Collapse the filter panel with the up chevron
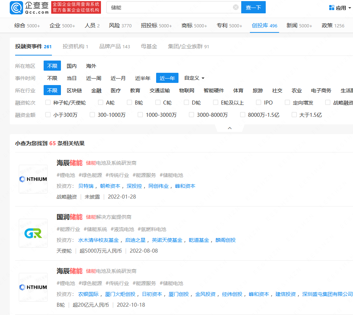This screenshot has height=315, width=353. [230, 128]
